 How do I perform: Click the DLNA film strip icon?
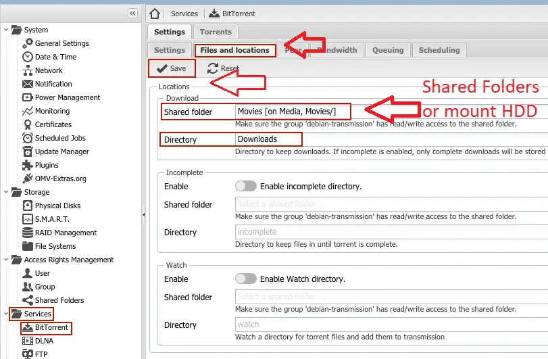[28, 341]
